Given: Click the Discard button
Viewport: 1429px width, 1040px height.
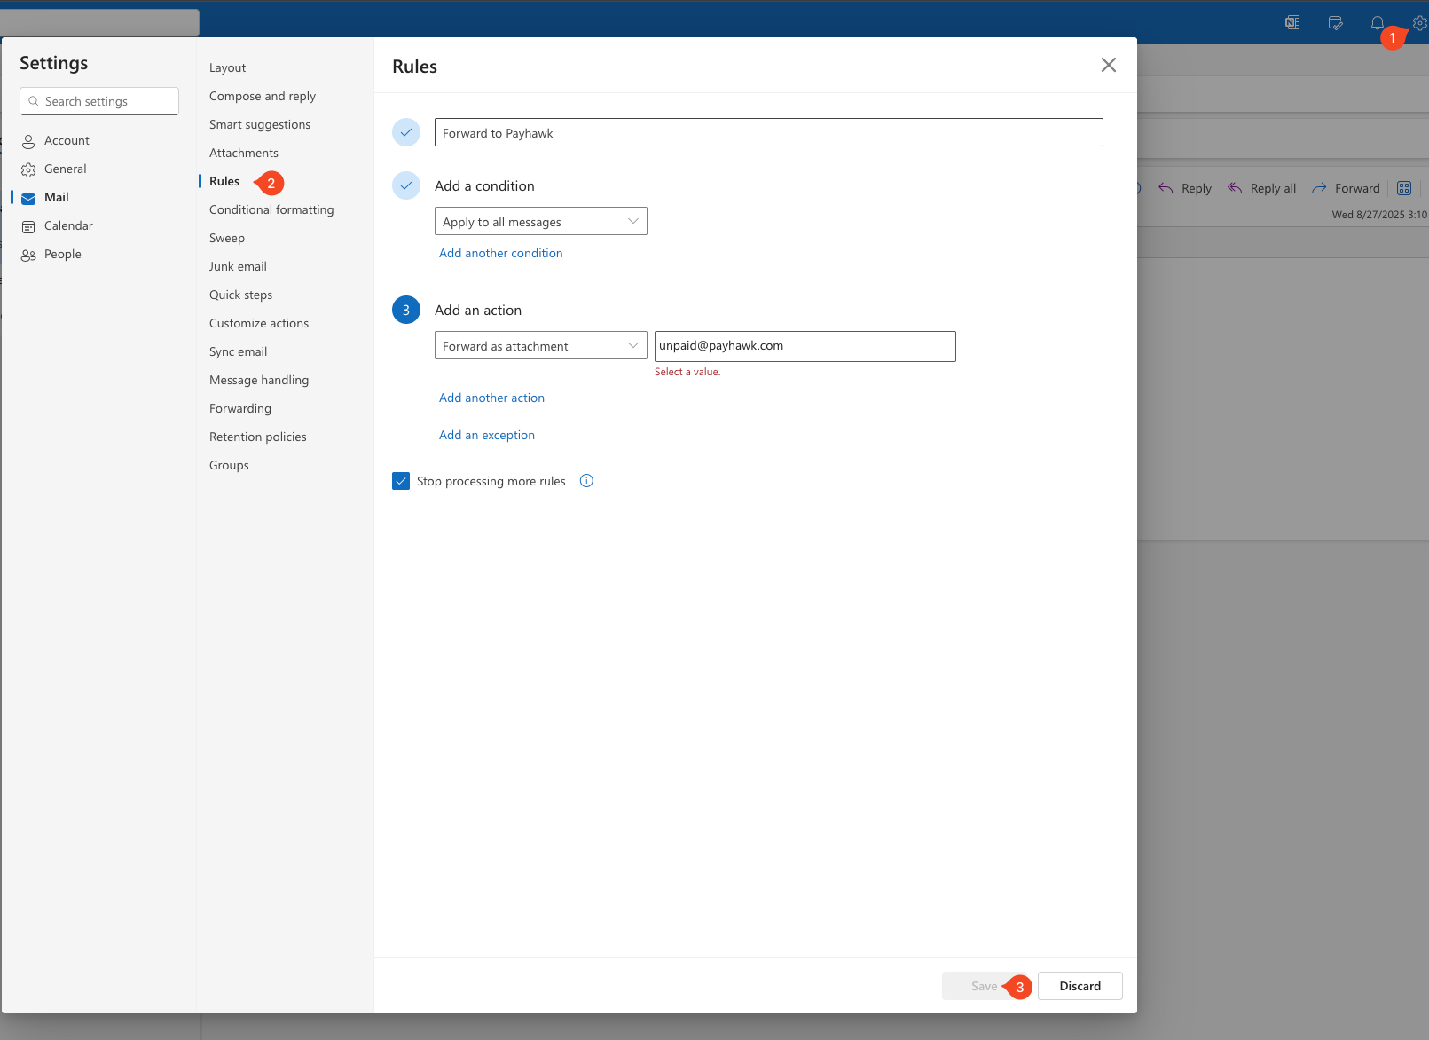Looking at the screenshot, I should point(1080,986).
